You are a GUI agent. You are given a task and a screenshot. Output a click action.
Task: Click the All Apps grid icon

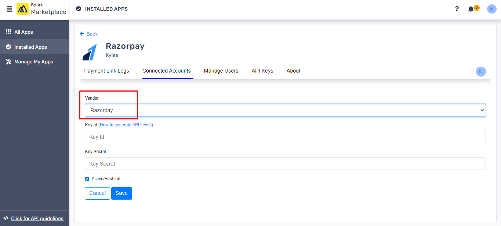click(x=8, y=32)
